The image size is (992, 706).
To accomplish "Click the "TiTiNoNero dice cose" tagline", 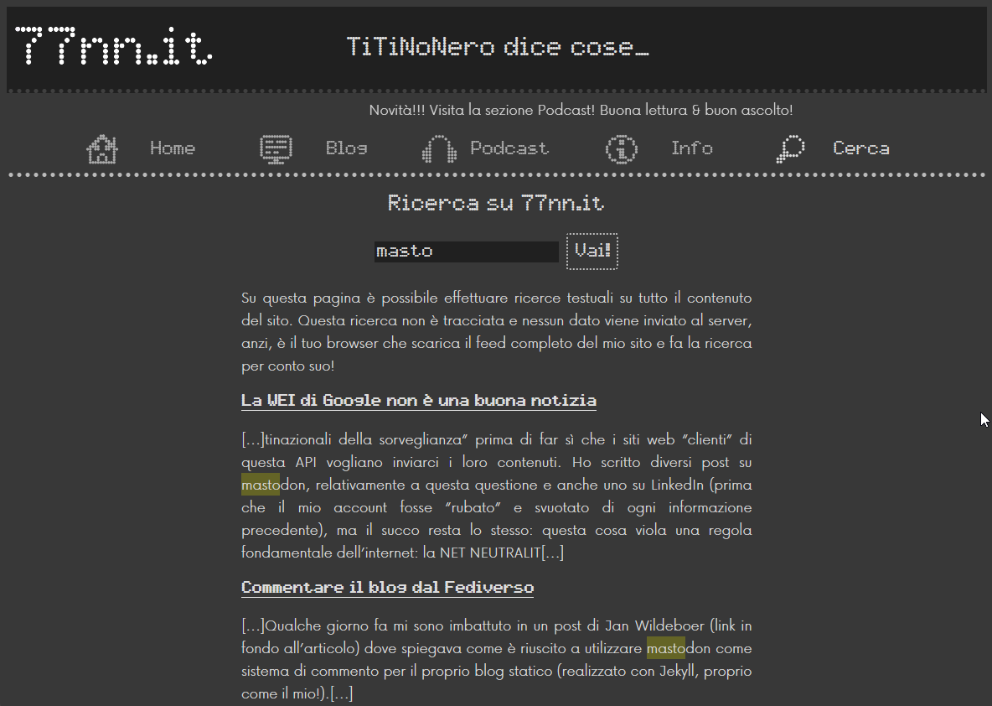I will coord(498,47).
